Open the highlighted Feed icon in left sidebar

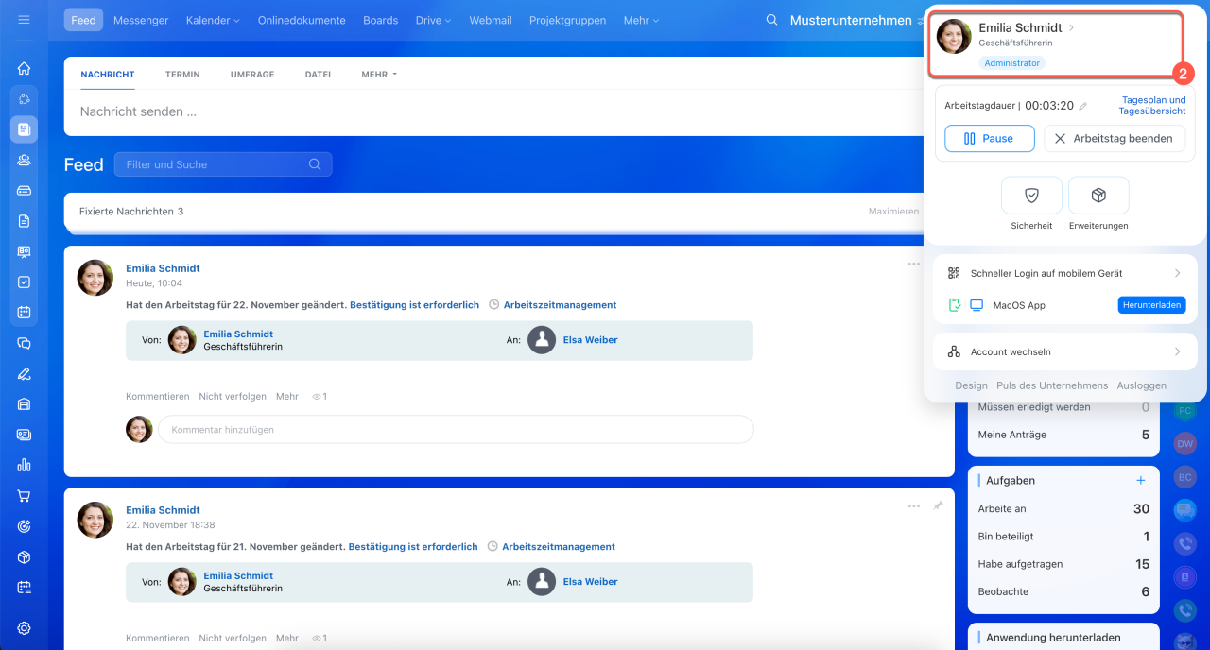point(24,129)
